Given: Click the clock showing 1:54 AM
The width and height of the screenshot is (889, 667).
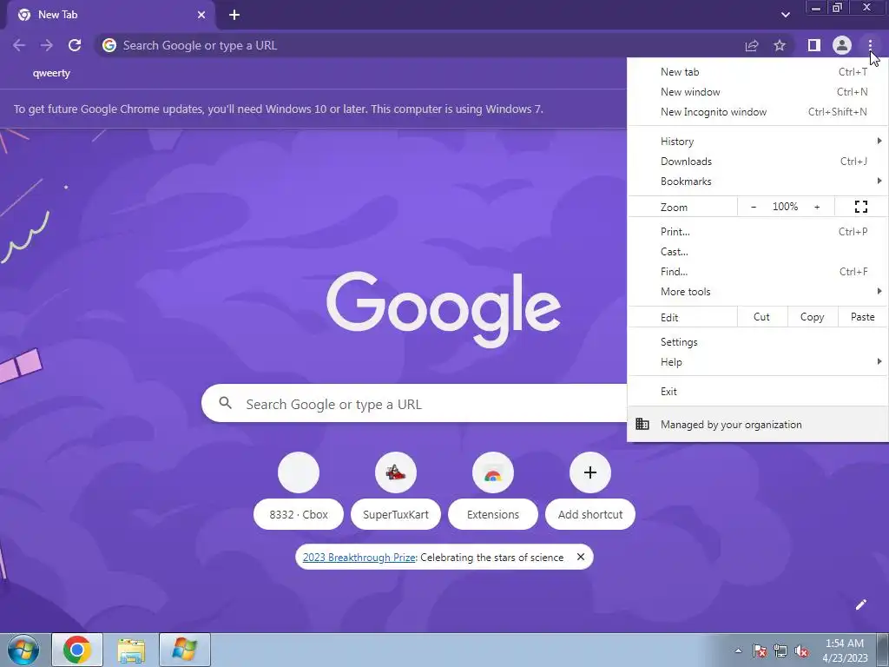Looking at the screenshot, I should [x=845, y=650].
